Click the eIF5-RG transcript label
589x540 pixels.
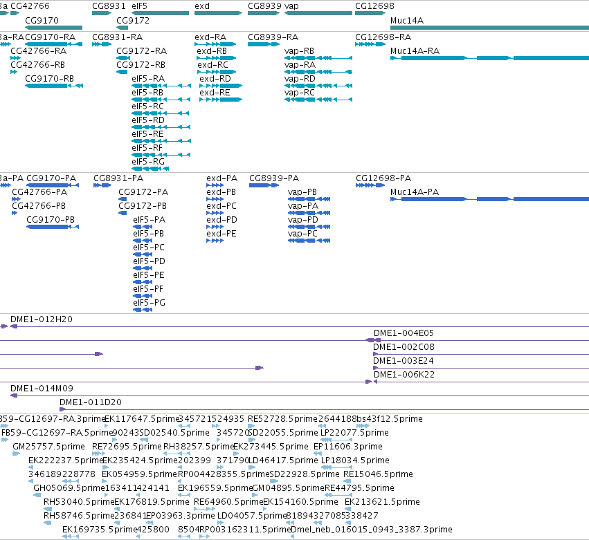[x=148, y=162]
